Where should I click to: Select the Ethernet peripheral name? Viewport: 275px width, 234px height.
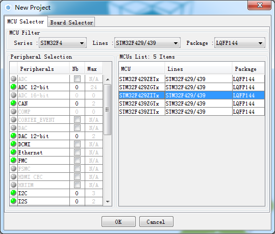(x=30, y=152)
